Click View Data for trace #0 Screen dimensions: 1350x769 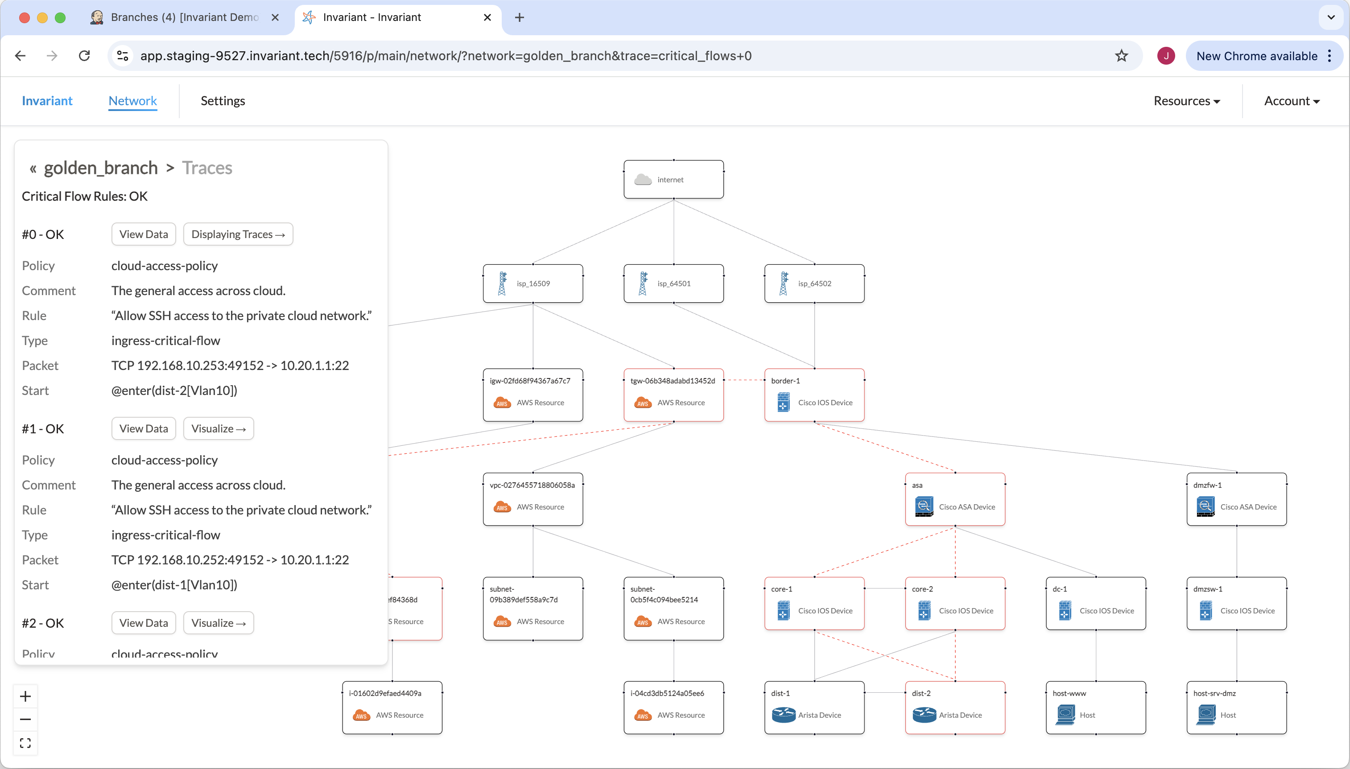[x=143, y=234]
